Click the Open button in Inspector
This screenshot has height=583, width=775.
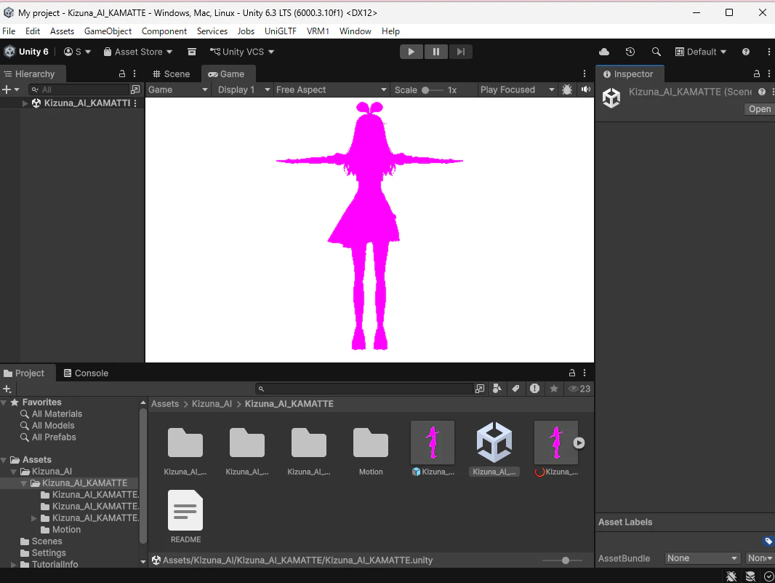(759, 109)
